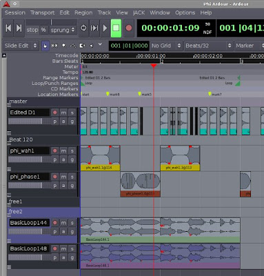Open the Track menu
The width and height of the screenshot is (264, 276).
click(x=104, y=12)
